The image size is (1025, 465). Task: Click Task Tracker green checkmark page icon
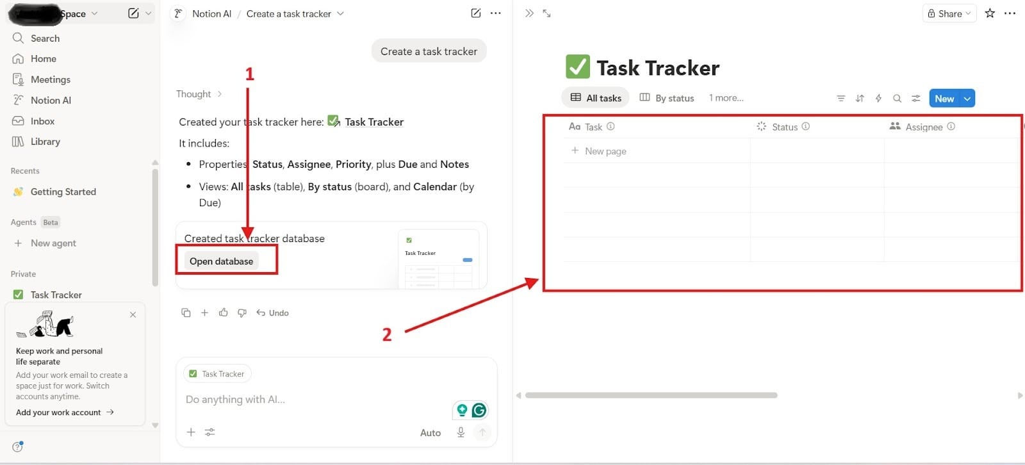pos(578,67)
